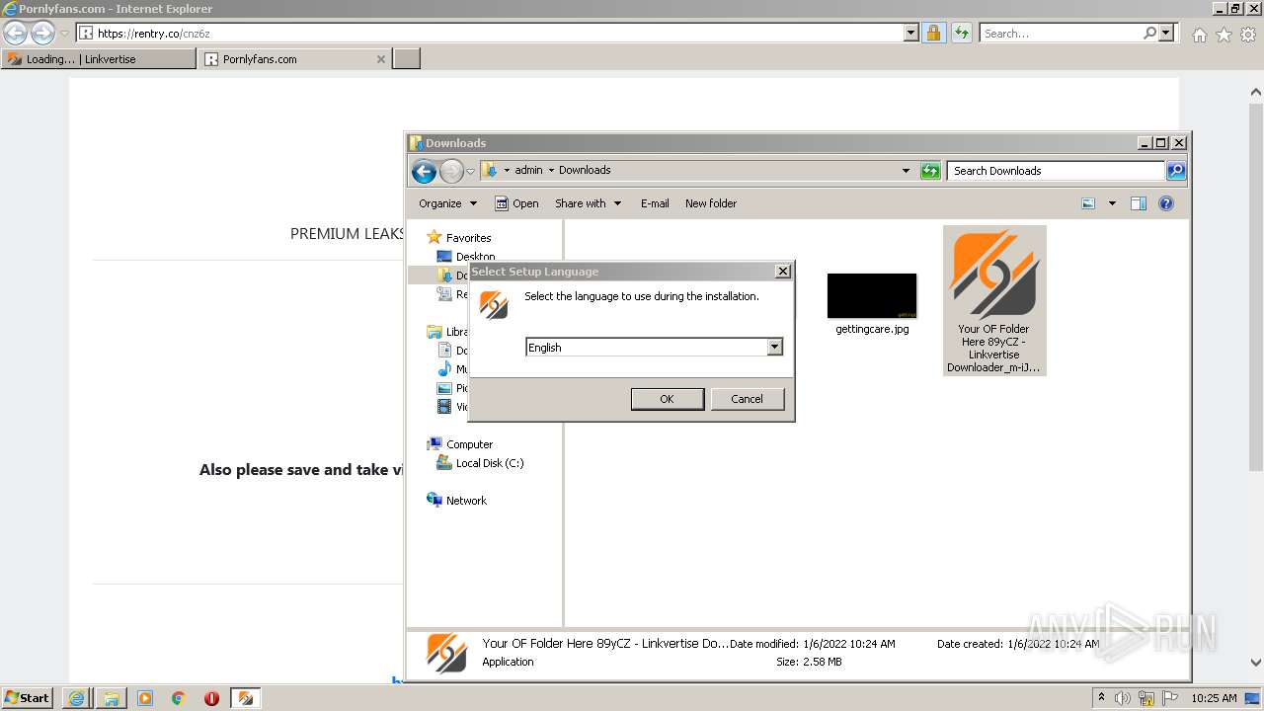The width and height of the screenshot is (1264, 711).
Task: Click the Search Downloads field
Action: [1057, 171]
